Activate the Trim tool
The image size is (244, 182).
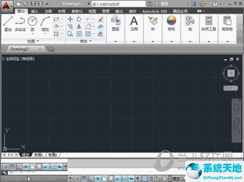pyautogui.click(x=88, y=19)
